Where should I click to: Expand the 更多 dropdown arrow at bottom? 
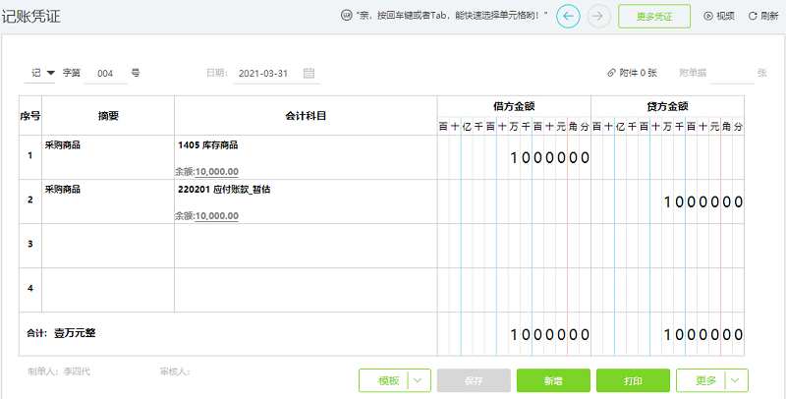[x=736, y=381]
